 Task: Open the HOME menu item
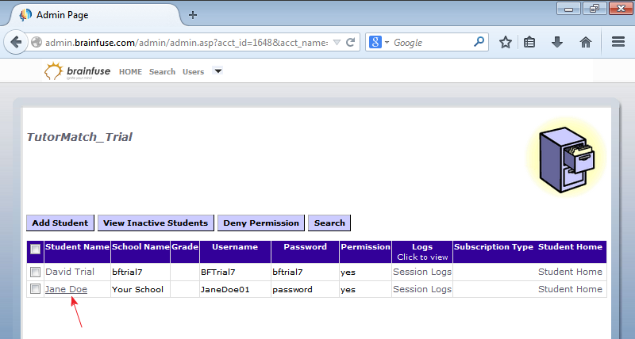coord(130,72)
